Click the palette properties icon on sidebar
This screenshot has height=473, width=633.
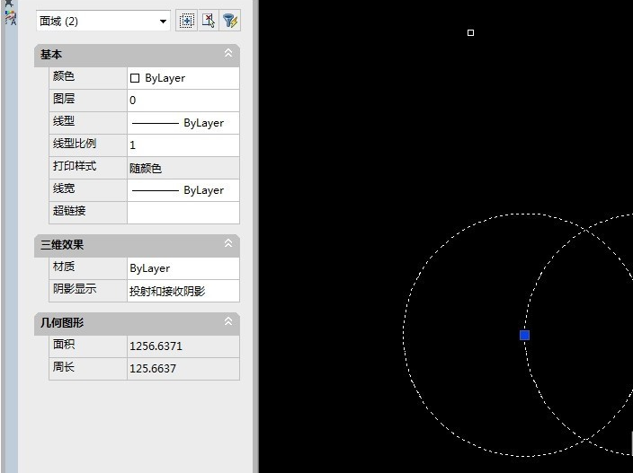click(x=10, y=19)
